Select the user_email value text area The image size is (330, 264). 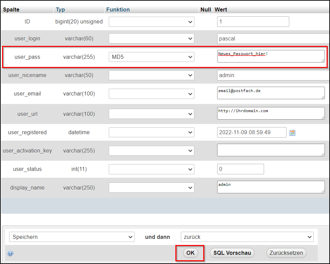[271, 93]
